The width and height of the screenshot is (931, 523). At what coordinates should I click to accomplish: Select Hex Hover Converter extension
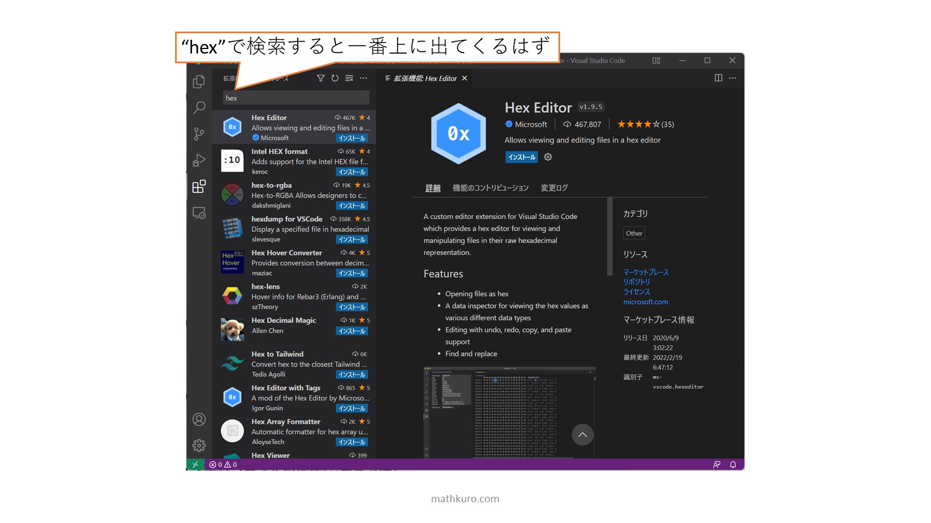click(x=294, y=263)
